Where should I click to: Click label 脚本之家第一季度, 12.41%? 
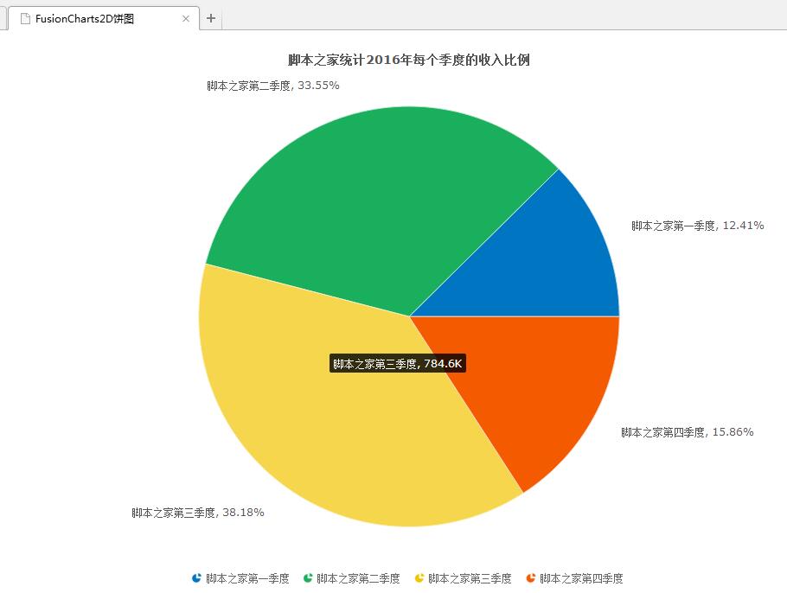coord(698,226)
